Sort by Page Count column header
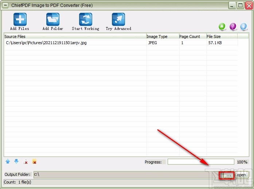 [193, 36]
